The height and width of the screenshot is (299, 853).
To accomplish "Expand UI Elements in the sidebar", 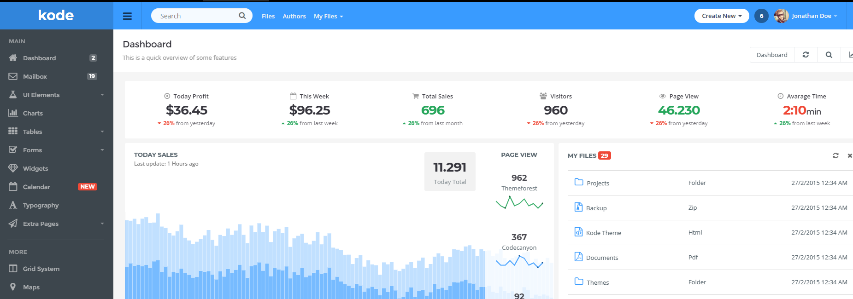I will 41,95.
